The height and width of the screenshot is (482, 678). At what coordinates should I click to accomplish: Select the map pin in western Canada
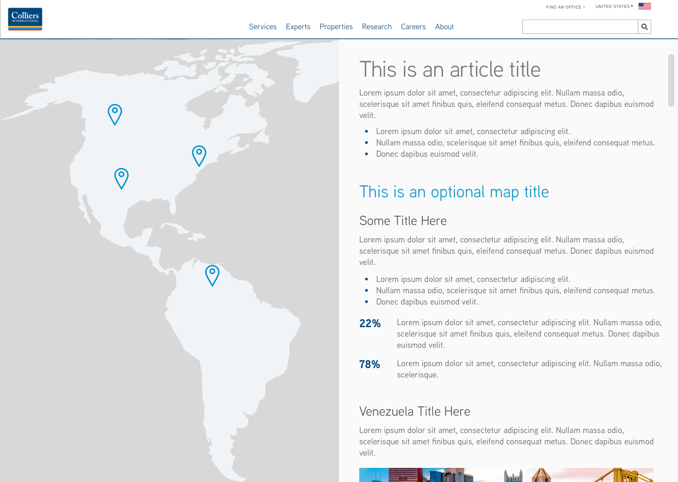click(x=115, y=114)
